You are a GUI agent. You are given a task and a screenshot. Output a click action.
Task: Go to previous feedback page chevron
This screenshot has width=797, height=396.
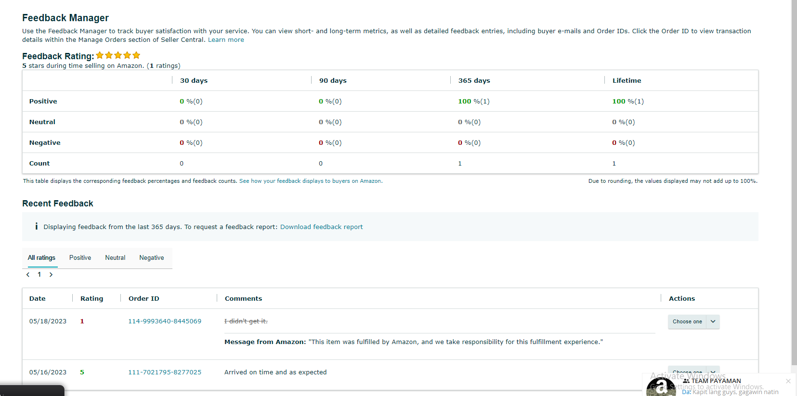(x=28, y=274)
